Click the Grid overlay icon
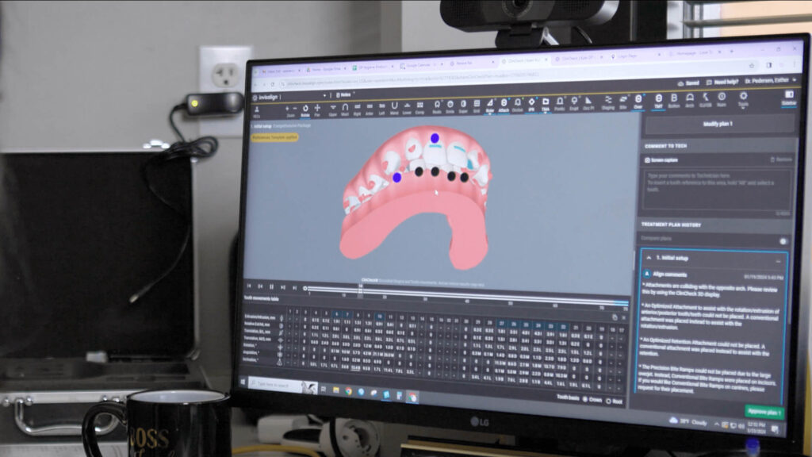 (476, 106)
